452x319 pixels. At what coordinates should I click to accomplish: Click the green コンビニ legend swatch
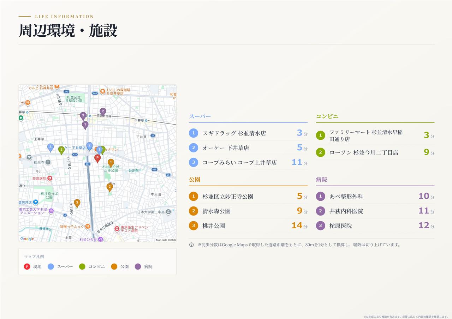tap(82, 266)
